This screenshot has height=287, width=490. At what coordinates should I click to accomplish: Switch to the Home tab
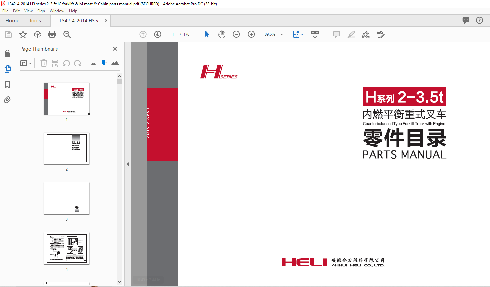[12, 20]
